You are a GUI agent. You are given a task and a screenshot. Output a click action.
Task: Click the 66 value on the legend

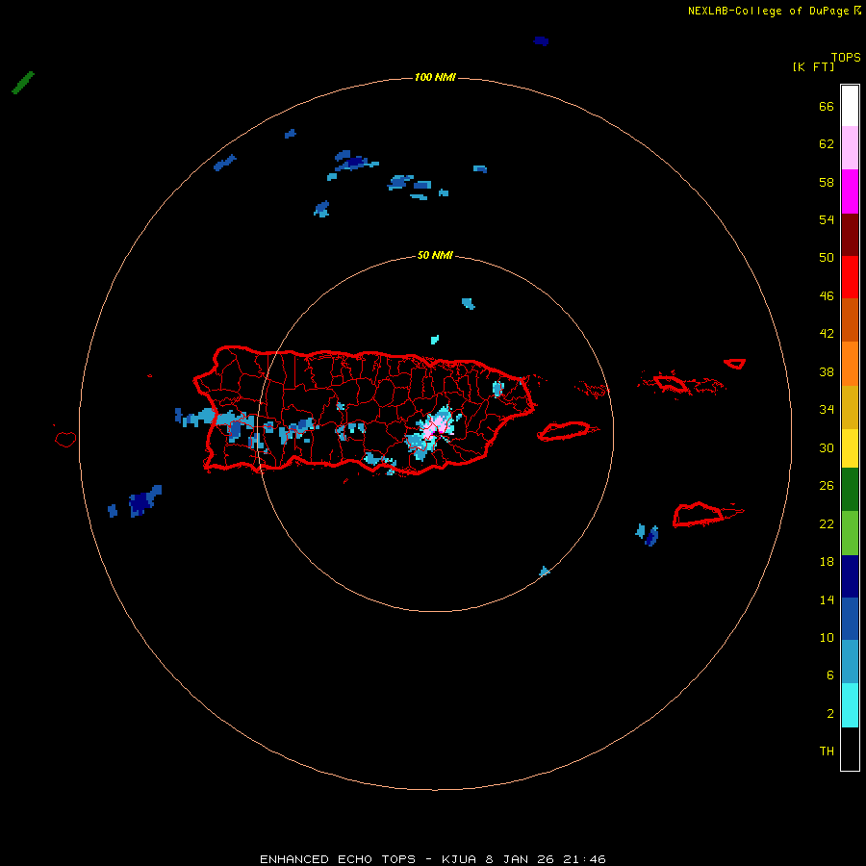point(827,106)
